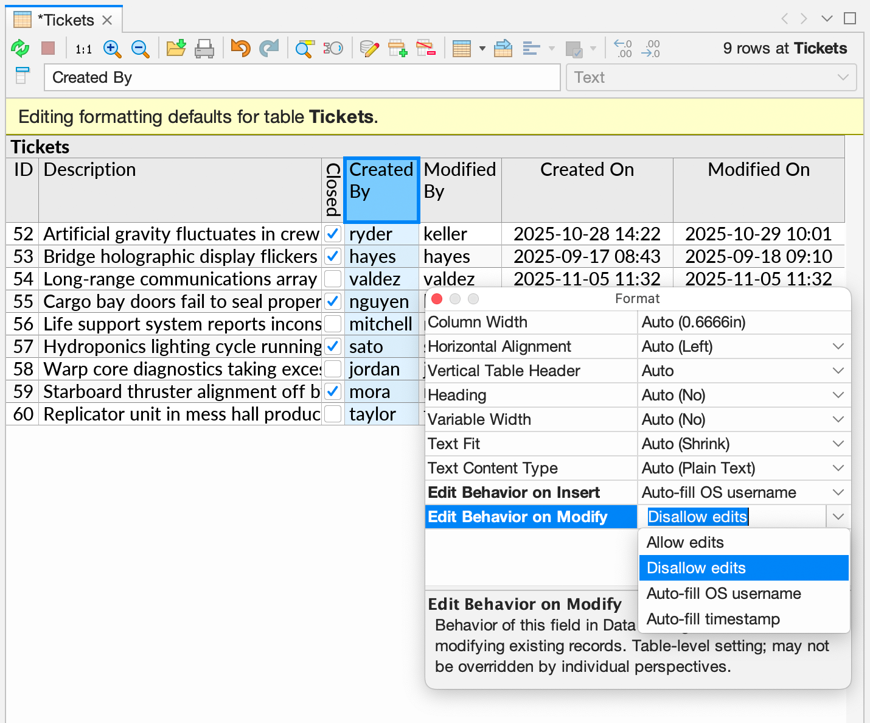Choose Allow edits in the popup list
Image resolution: width=870 pixels, height=723 pixels.
click(x=684, y=542)
